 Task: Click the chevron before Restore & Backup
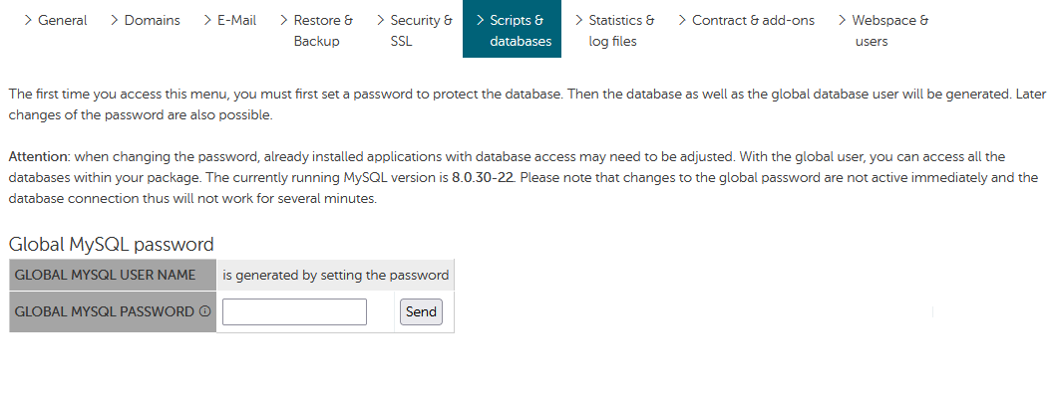pos(284,20)
